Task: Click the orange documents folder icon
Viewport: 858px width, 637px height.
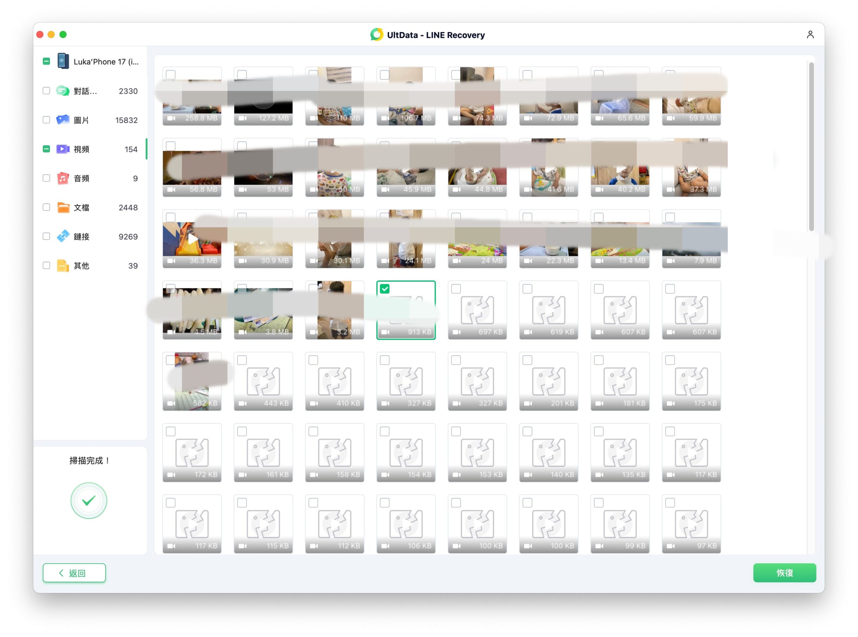Action: pos(63,207)
